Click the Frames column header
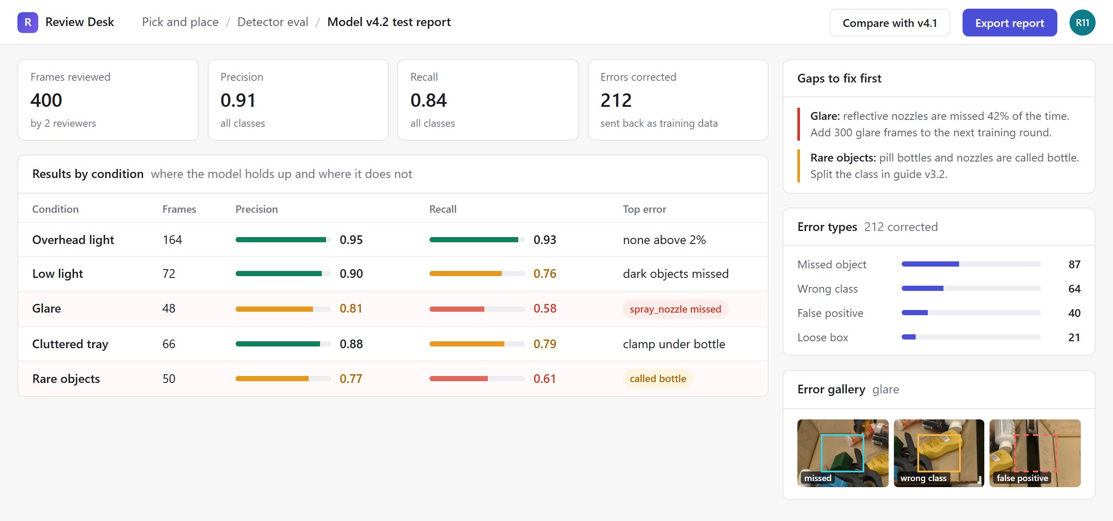Viewport: 1113px width, 521px height. coord(179,209)
